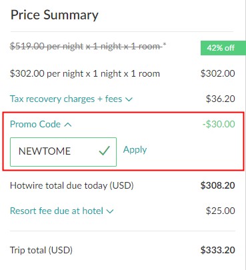Click the crossed-out $519.00 per night price
This screenshot has height=270, width=246.
[86, 47]
